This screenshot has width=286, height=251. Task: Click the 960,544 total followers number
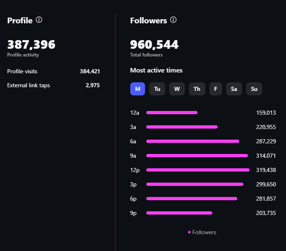(154, 45)
